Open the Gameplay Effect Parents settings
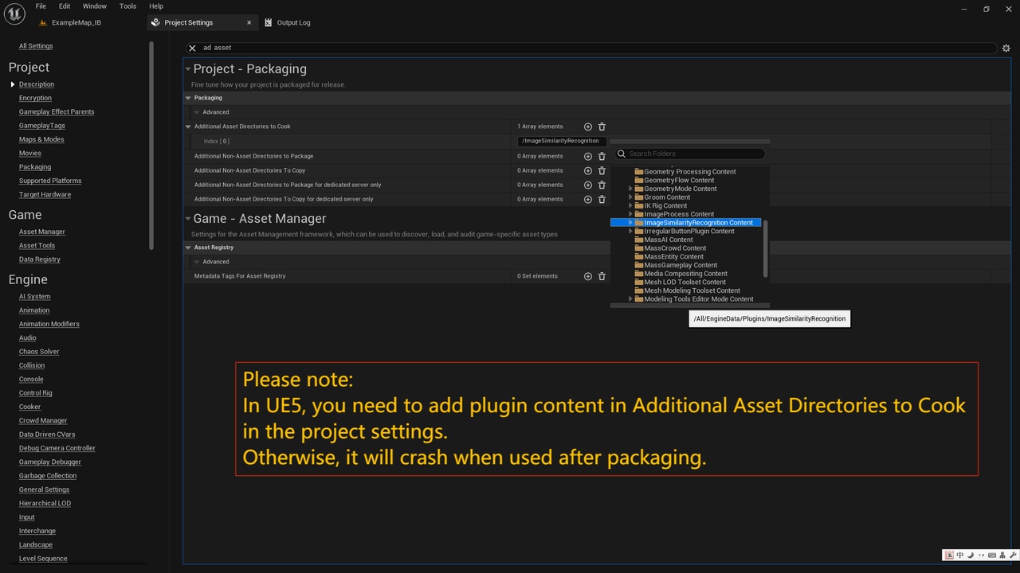Viewport: 1020px width, 573px height. (57, 112)
